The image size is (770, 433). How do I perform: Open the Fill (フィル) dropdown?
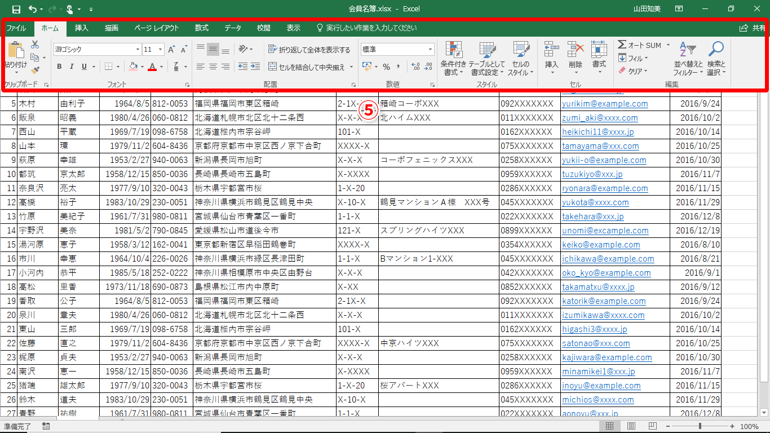633,58
